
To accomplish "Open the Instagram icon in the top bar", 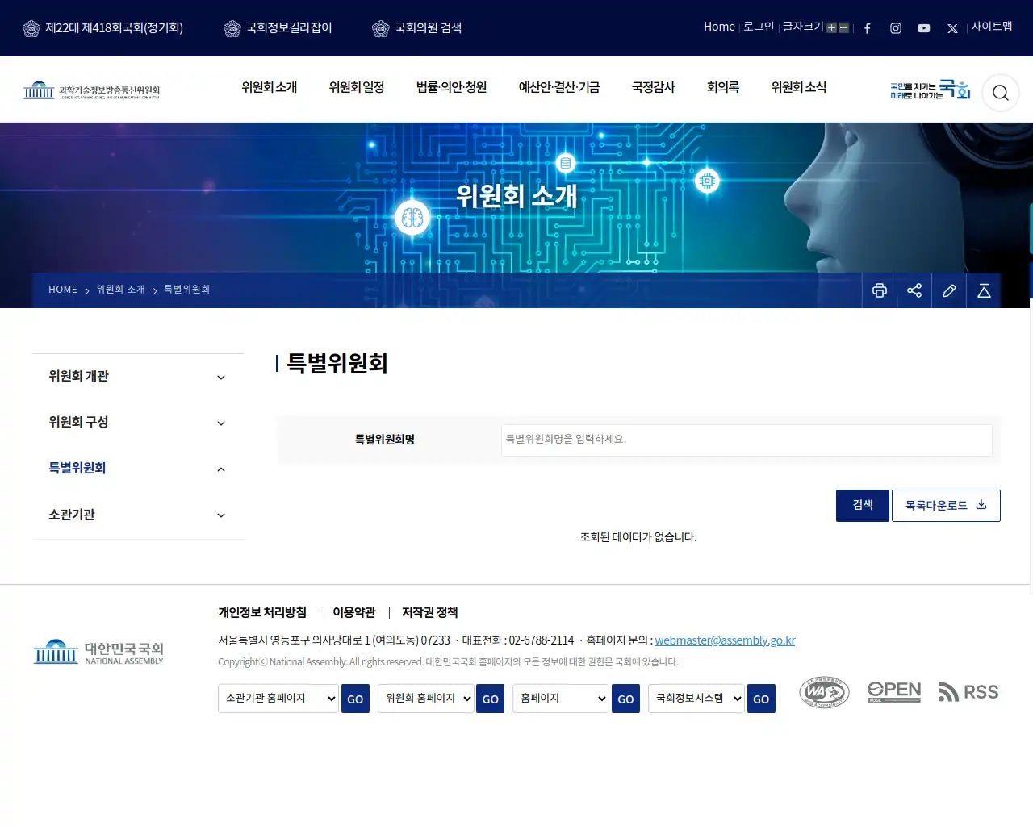I will (896, 28).
